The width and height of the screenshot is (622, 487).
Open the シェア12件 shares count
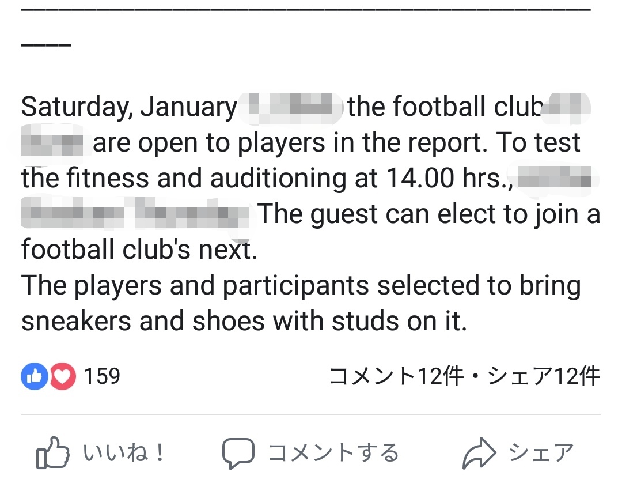543,376
